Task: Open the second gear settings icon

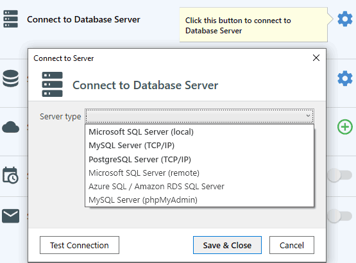Action: point(345,78)
